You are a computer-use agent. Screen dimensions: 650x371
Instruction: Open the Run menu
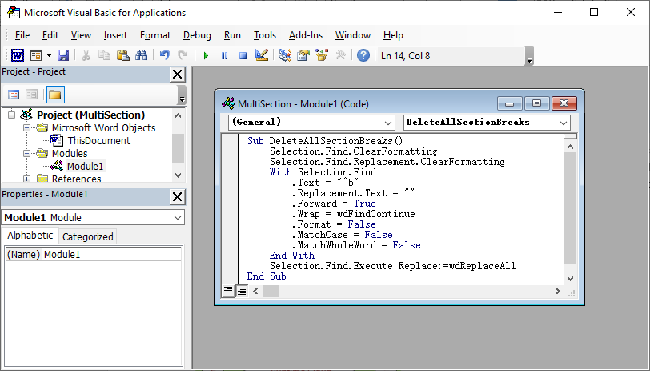coord(232,35)
